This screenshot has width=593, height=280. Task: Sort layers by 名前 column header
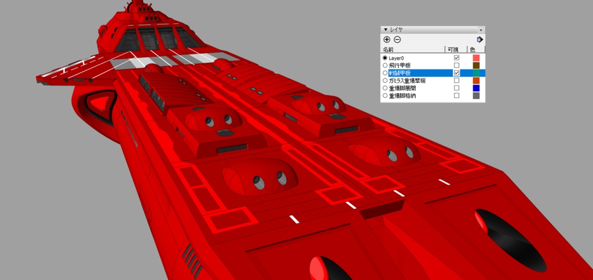[412, 50]
